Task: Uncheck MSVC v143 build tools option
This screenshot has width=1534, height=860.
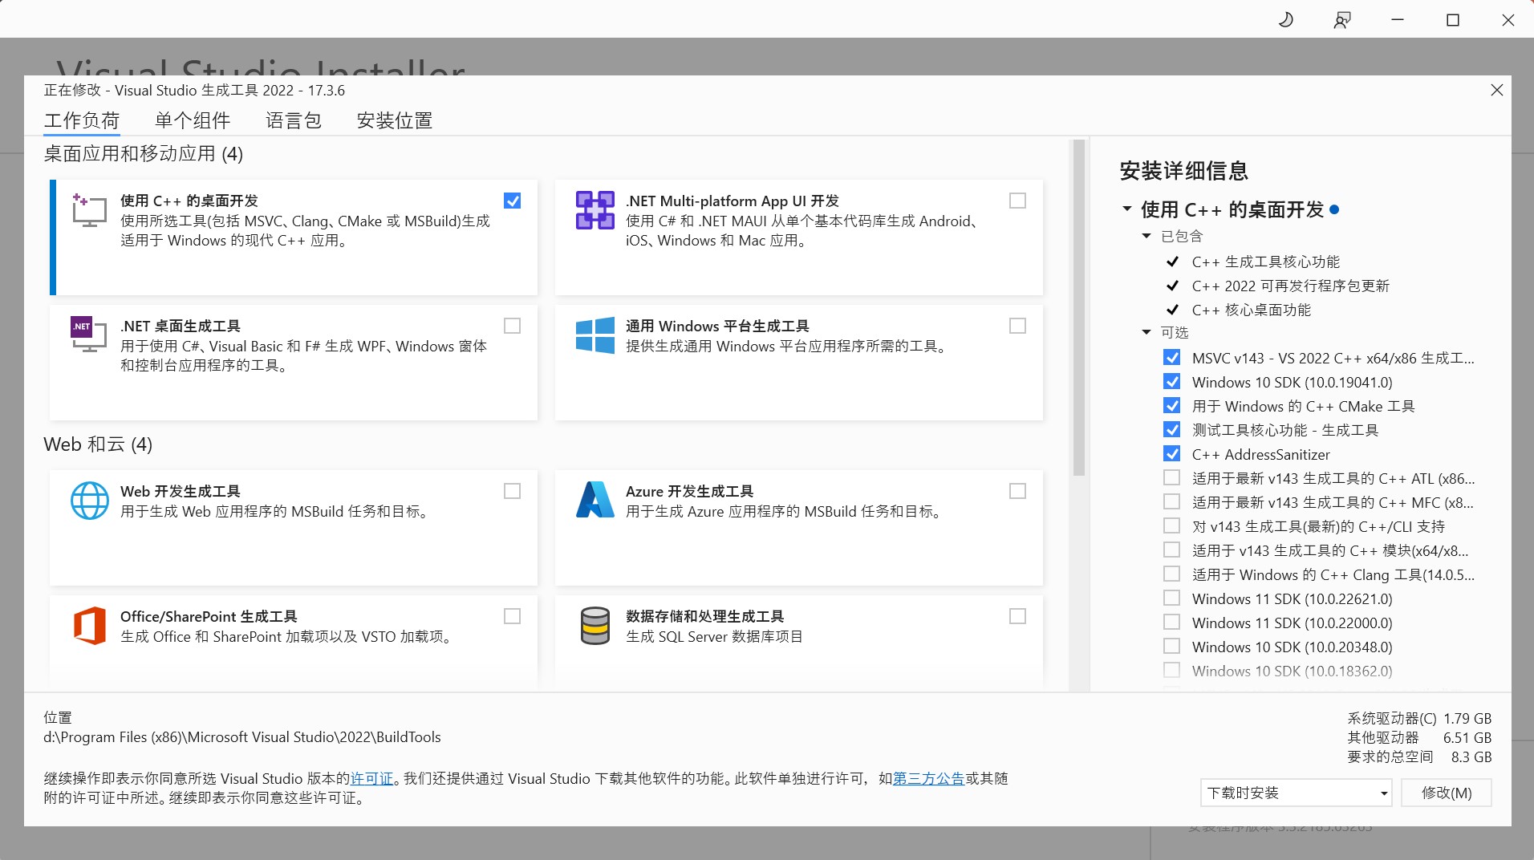Action: (x=1171, y=358)
